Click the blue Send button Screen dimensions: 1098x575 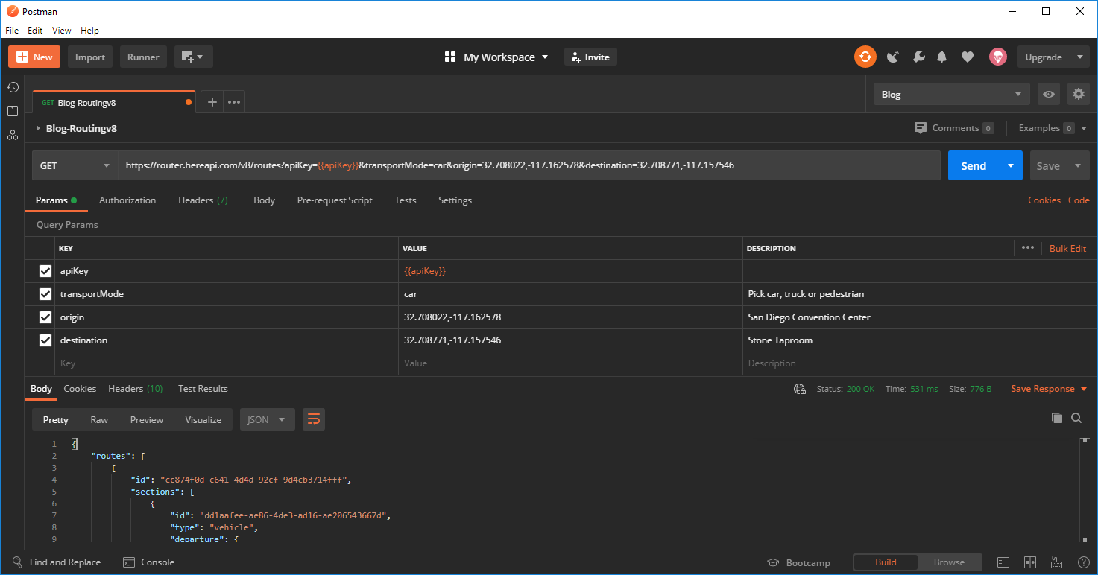[973, 165]
